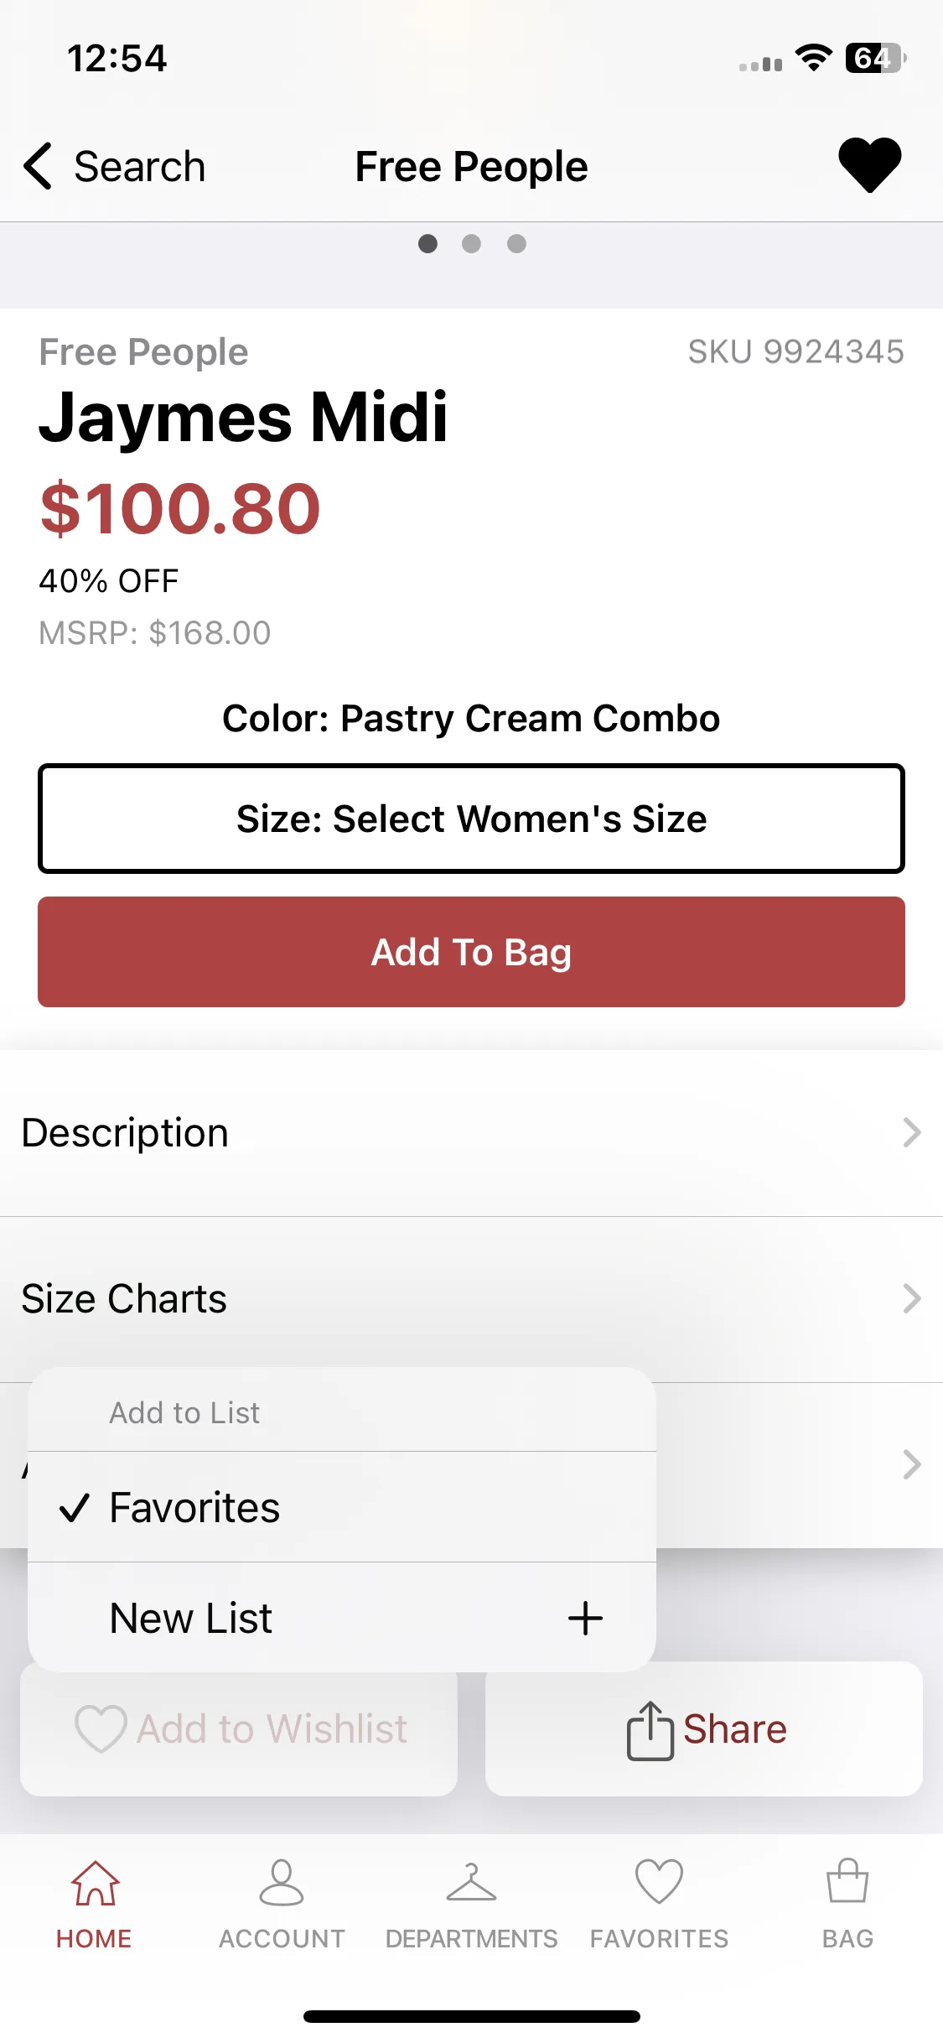Screen dimensions: 943x2043
Task: Select the New List menu entry
Action: pyautogui.click(x=342, y=1618)
